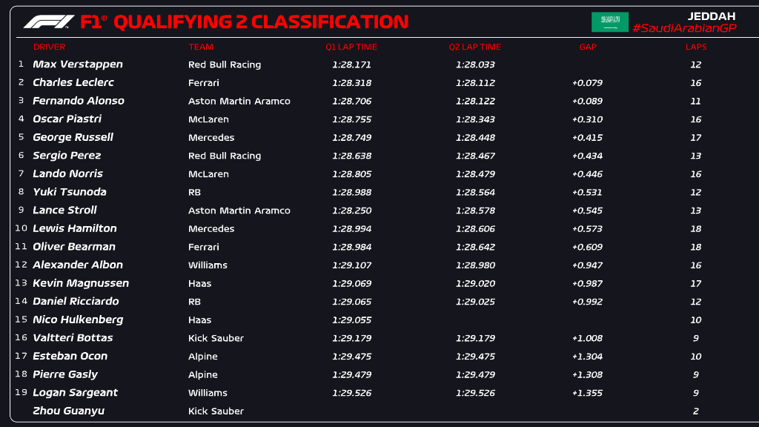Click the GAP column header
This screenshot has width=759, height=427.
tap(588, 47)
